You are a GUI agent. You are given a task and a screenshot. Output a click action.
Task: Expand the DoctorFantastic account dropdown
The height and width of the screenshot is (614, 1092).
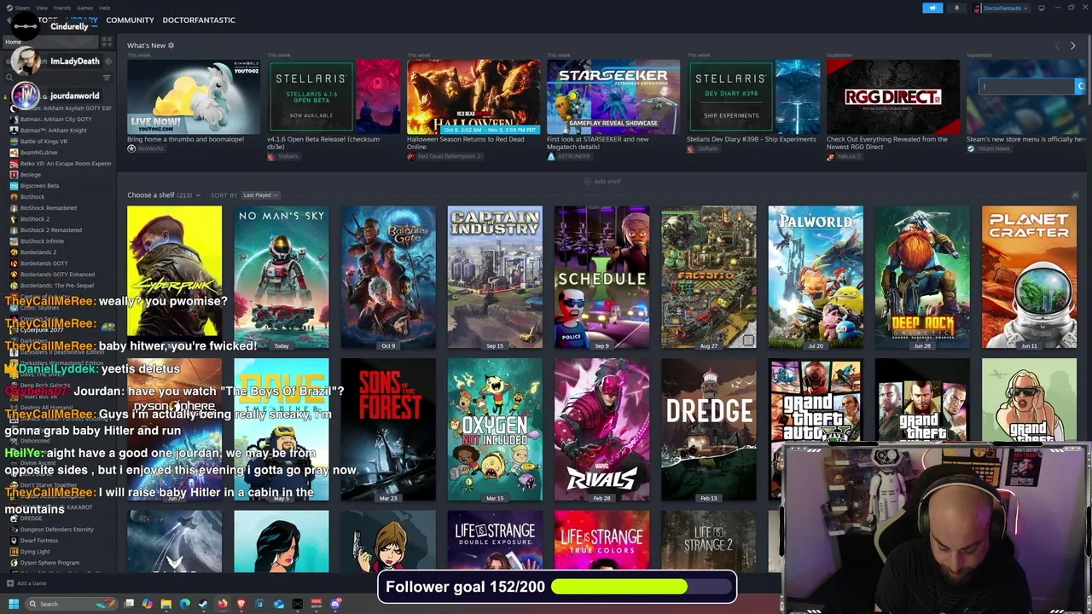(1002, 8)
